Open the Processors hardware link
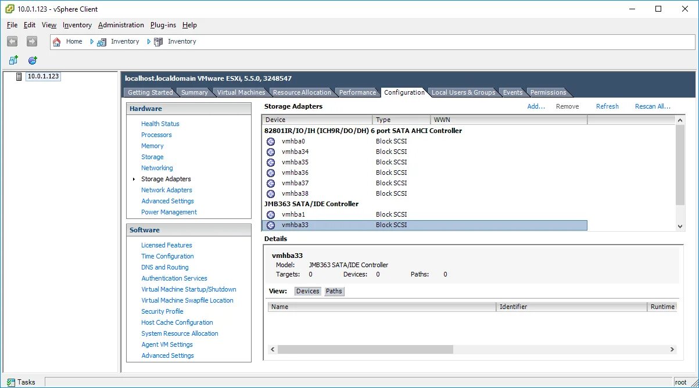The height and width of the screenshot is (388, 699). [x=156, y=135]
